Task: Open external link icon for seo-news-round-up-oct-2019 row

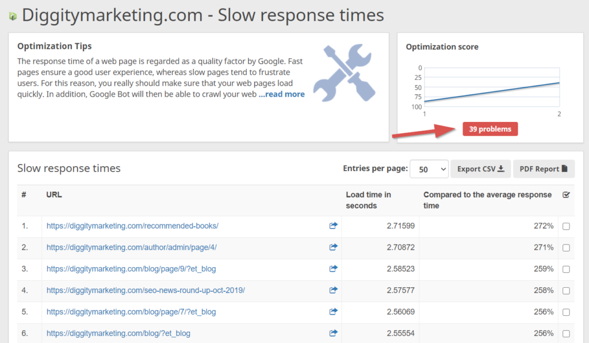Action: [333, 289]
